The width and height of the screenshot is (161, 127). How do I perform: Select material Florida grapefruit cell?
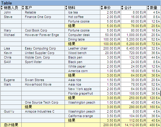82,93
